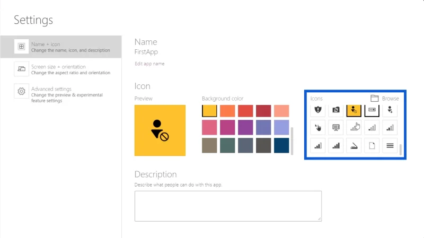Open Name + icon settings tab
This screenshot has width=424, height=238.
point(61,47)
